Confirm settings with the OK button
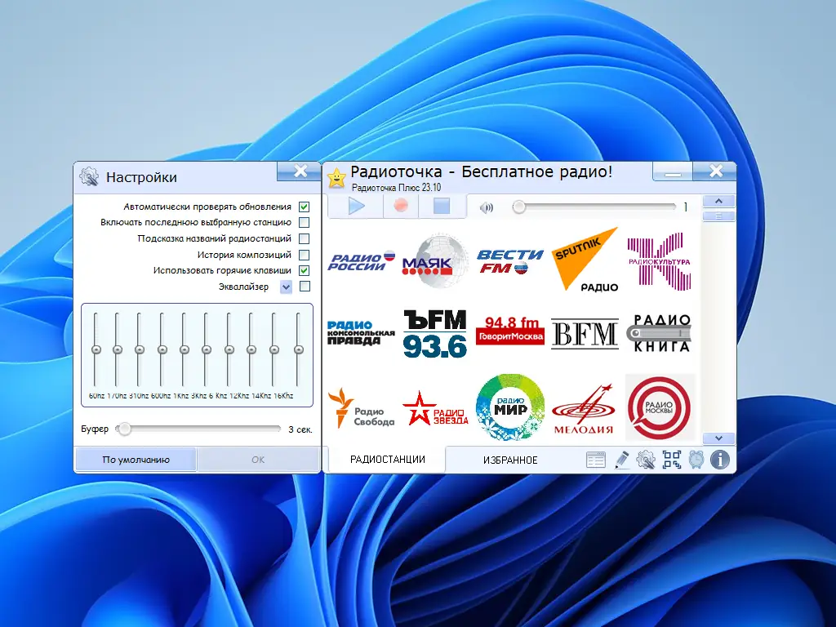The height and width of the screenshot is (627, 836). click(258, 460)
